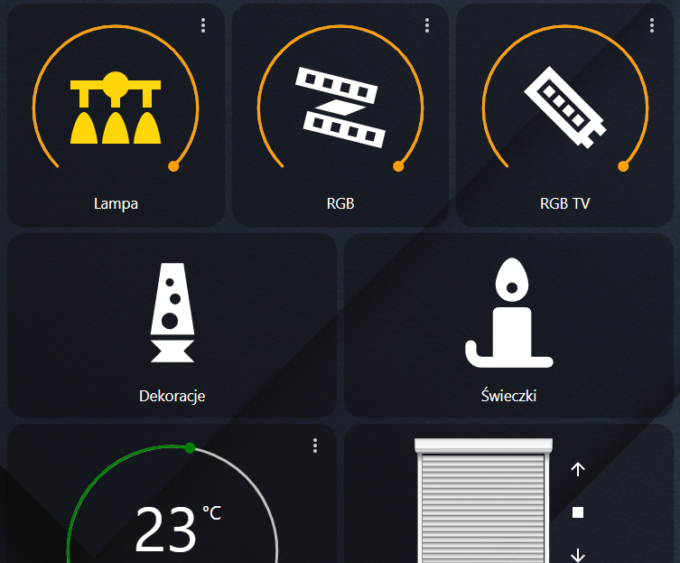Turn on the Dekoracje lava lamp

point(172,313)
